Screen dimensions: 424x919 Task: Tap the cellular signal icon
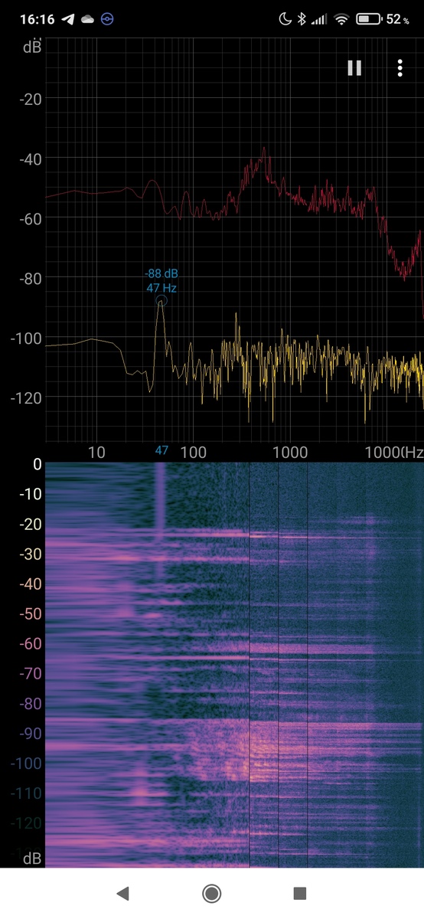[319, 19]
